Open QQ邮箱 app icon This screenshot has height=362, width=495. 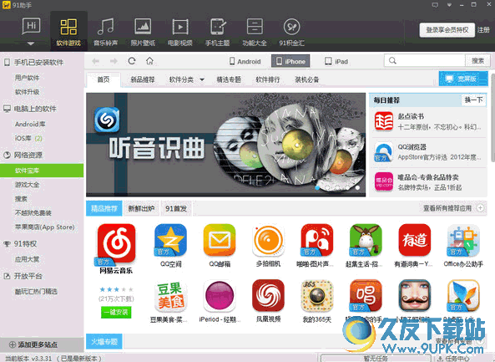pos(220,240)
